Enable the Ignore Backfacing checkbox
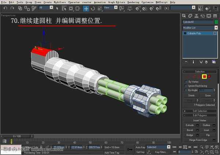 [x=186, y=86]
